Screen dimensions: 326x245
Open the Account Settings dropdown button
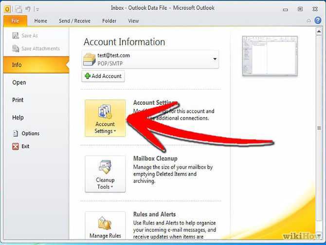[x=105, y=118]
